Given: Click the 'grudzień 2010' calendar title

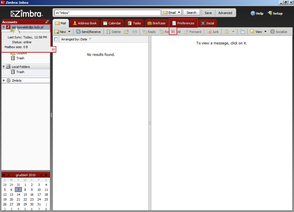Looking at the screenshot, I should click(x=26, y=175).
